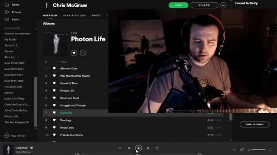Open the Starred playlist
277x155 pixels.
9,51
